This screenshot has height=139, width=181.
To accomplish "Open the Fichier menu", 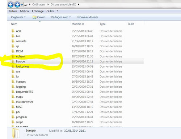I will (x=13, y=11).
